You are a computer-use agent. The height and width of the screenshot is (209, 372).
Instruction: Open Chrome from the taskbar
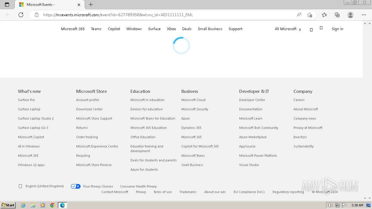pos(53,205)
